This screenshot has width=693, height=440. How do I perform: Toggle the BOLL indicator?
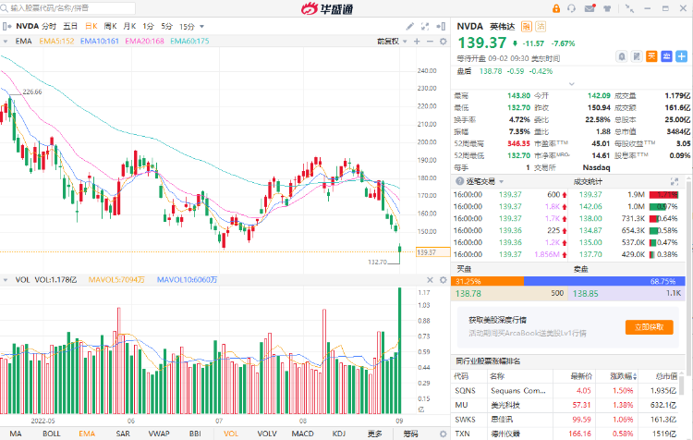pos(51,434)
